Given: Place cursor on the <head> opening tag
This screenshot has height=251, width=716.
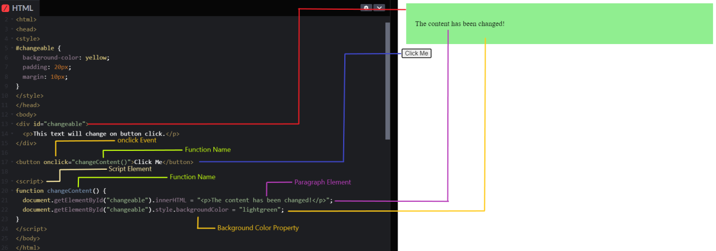Looking at the screenshot, I should (26, 29).
